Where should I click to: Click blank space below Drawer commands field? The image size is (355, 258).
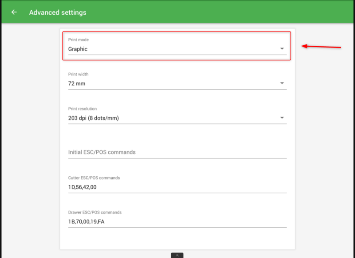coord(177,239)
